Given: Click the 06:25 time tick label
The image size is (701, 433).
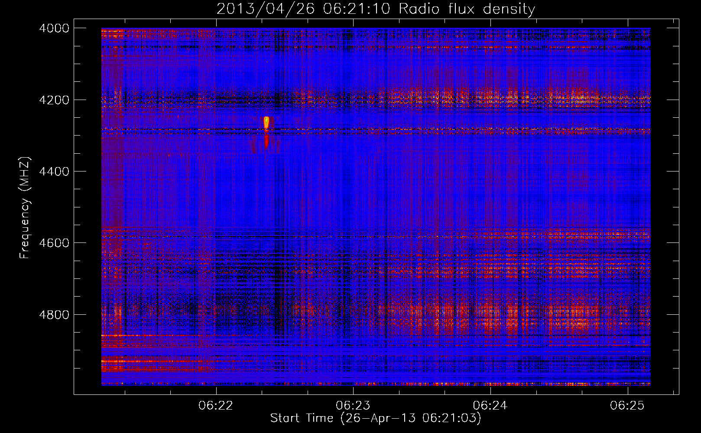Looking at the screenshot, I should click(627, 406).
